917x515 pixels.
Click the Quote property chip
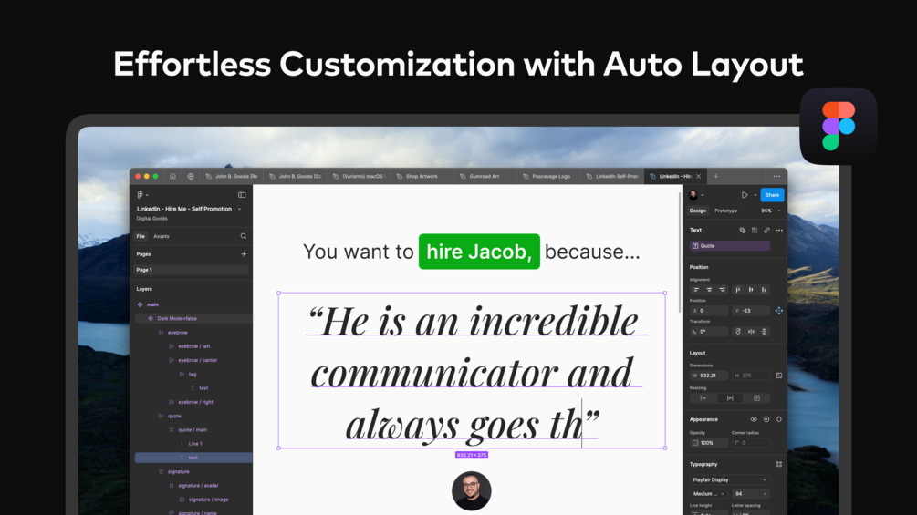729,246
